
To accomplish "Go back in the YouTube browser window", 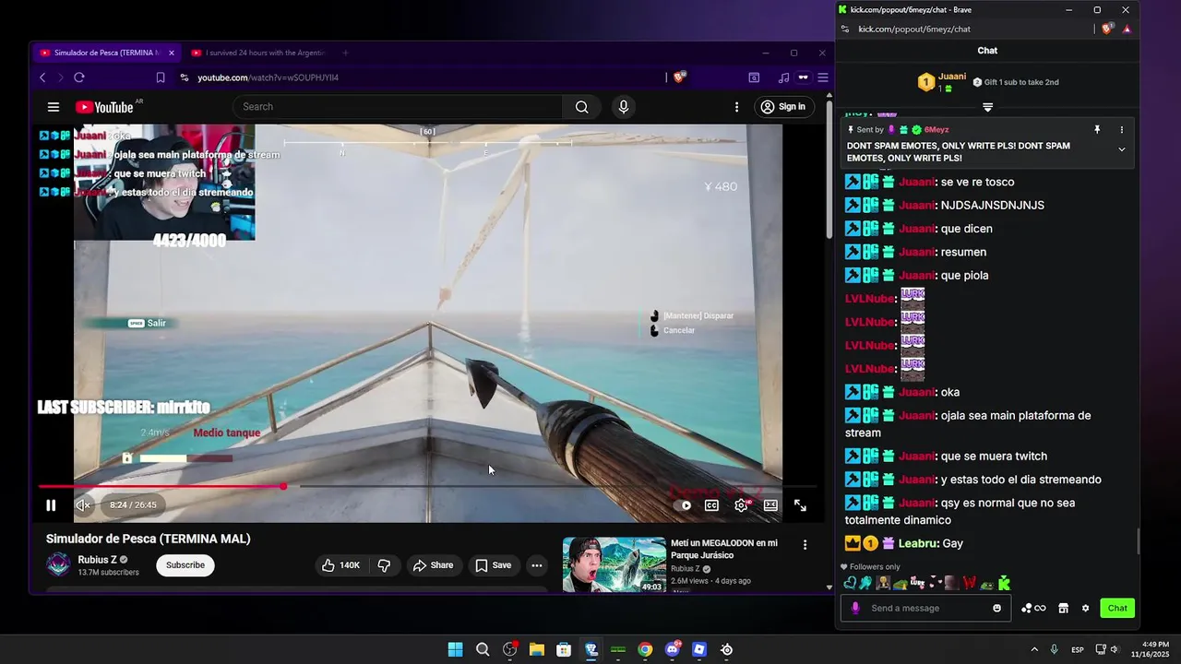I will (42, 77).
